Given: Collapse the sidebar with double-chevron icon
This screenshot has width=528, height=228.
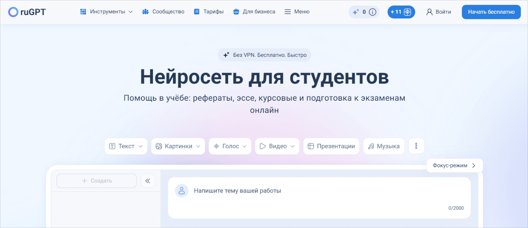Looking at the screenshot, I should (x=148, y=181).
